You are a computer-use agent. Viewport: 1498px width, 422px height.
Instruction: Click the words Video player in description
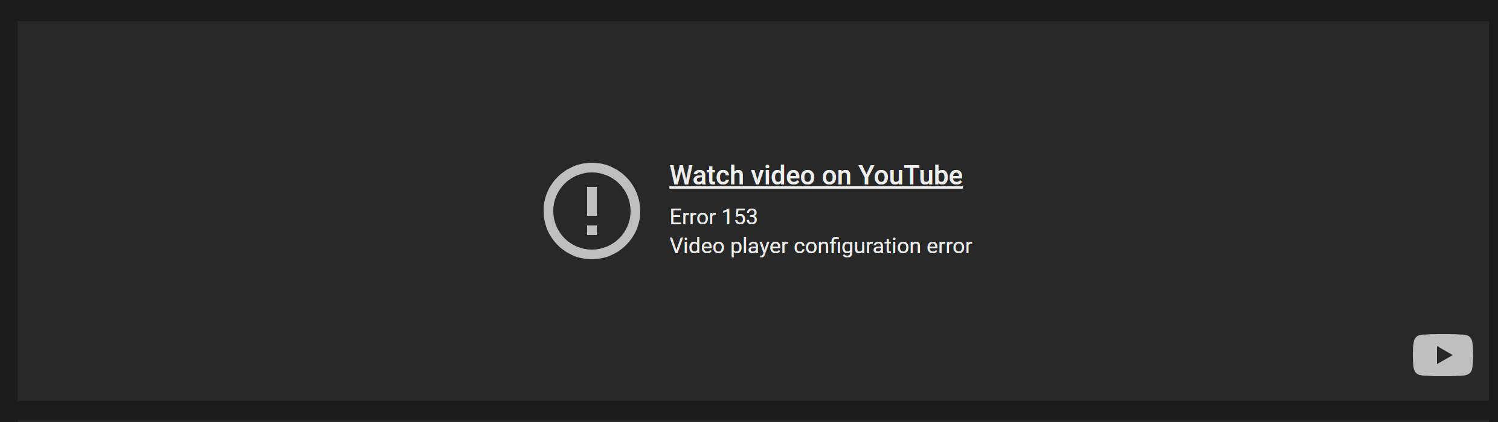point(729,246)
